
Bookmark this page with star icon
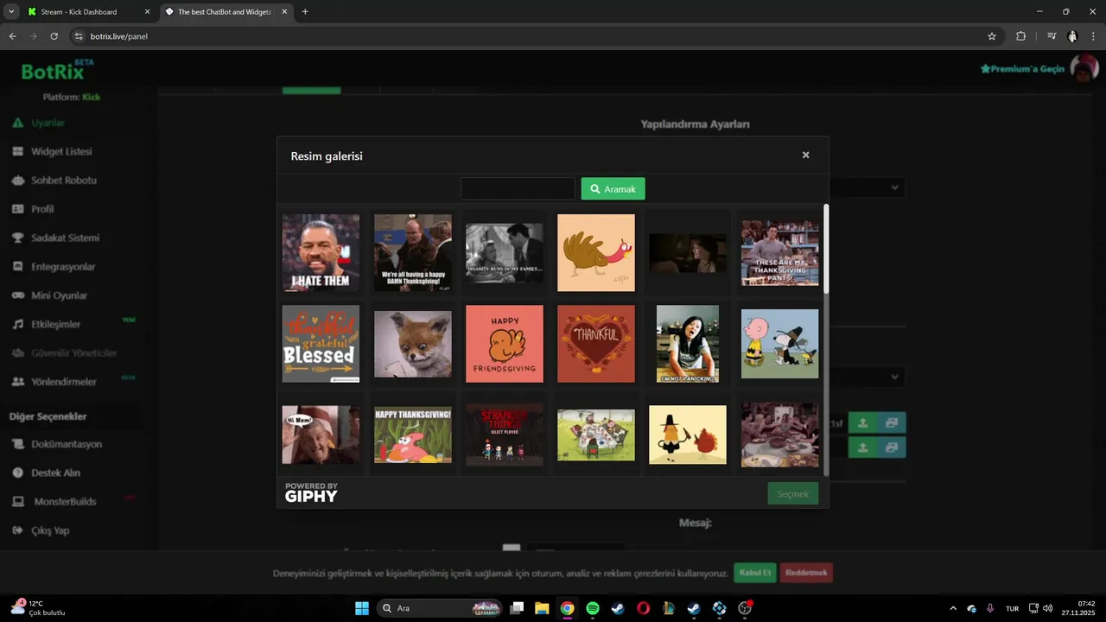coord(992,36)
